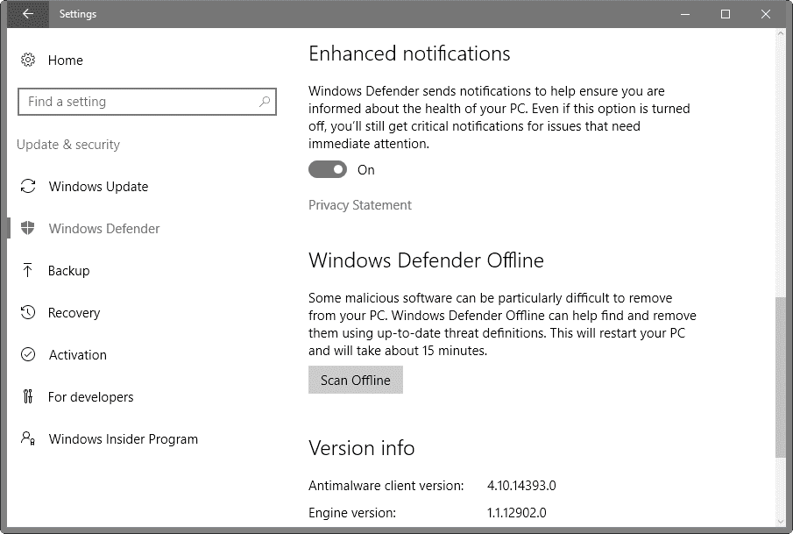
Task: Open the Backup settings
Action: pyautogui.click(x=68, y=271)
